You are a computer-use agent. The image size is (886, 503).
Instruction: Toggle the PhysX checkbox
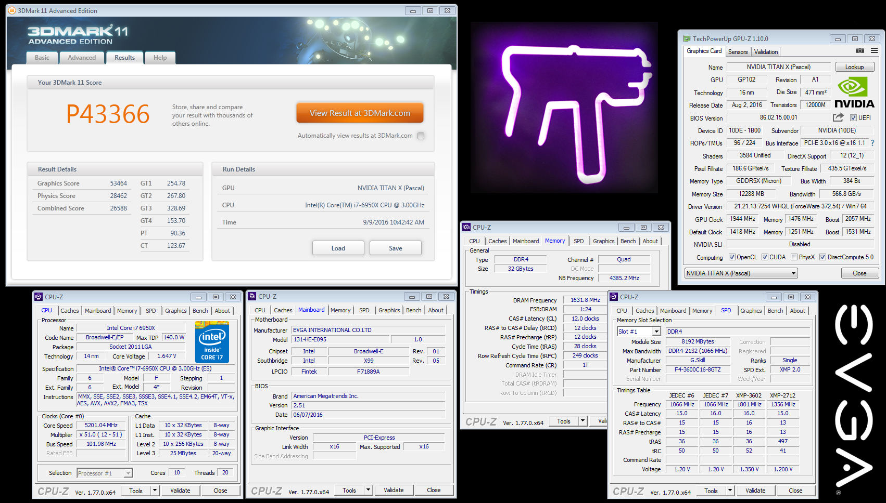click(794, 257)
